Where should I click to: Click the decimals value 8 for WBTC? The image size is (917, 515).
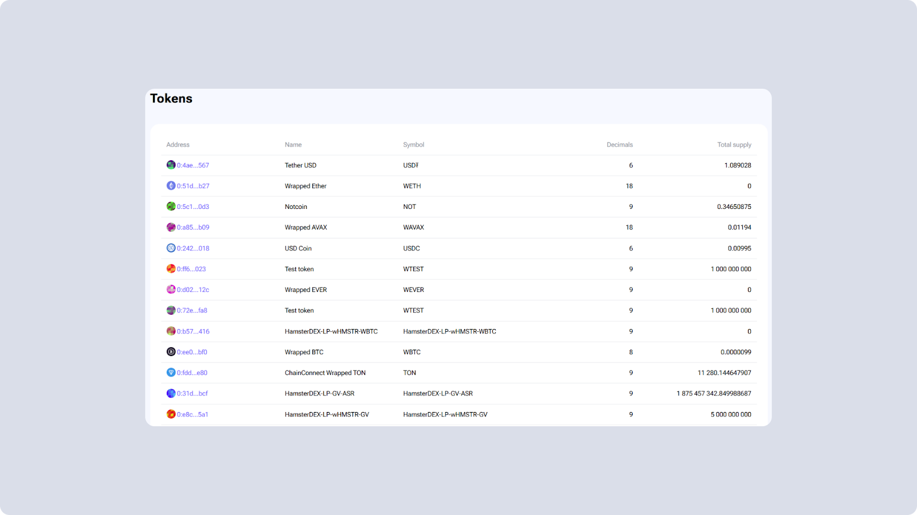click(631, 352)
